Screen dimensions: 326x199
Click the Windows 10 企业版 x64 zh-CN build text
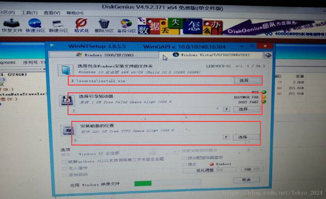(x=139, y=72)
